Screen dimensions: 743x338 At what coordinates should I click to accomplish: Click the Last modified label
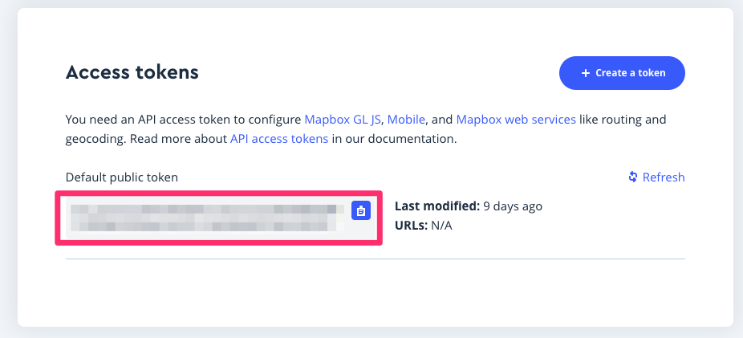pos(436,206)
